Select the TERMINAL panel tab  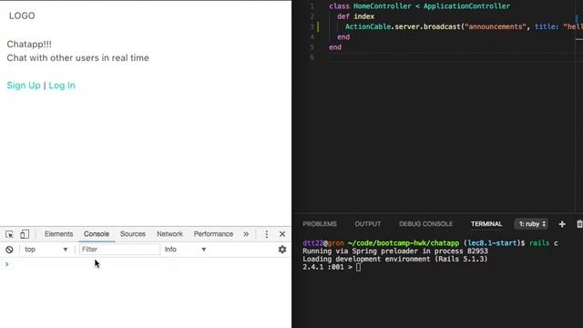pyautogui.click(x=486, y=224)
